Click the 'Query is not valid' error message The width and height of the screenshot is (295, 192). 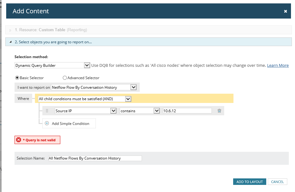[37, 140]
